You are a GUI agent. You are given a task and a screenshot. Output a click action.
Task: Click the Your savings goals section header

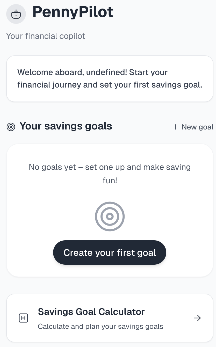(66, 126)
